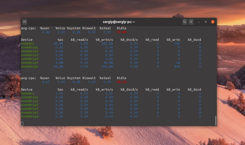Image resolution: width=245 pixels, height=145 pixels.
Task: Click the first %nice header
Action: point(60,28)
